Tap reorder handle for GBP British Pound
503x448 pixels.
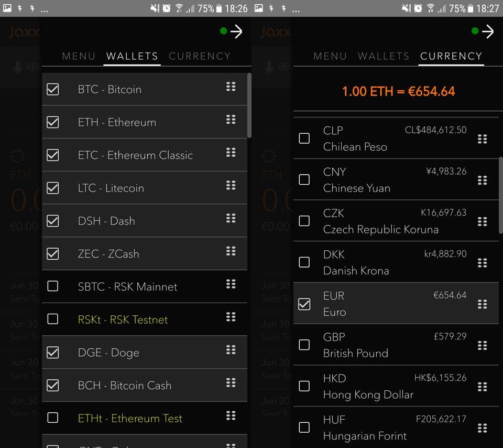pos(483,346)
